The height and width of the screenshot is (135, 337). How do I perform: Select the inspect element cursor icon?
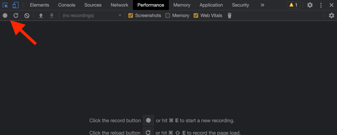5,5
